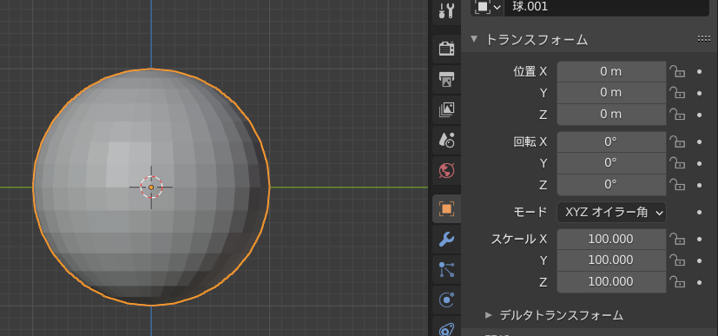Open the Render properties tab
This screenshot has height=336, width=718.
click(x=446, y=48)
